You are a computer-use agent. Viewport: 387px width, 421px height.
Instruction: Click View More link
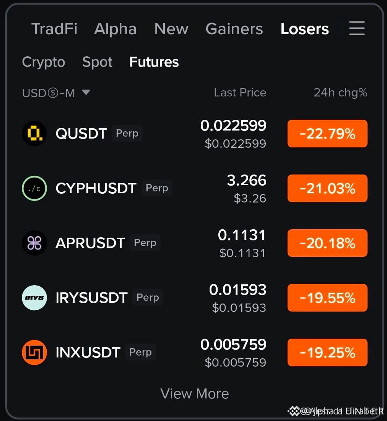coord(195,393)
